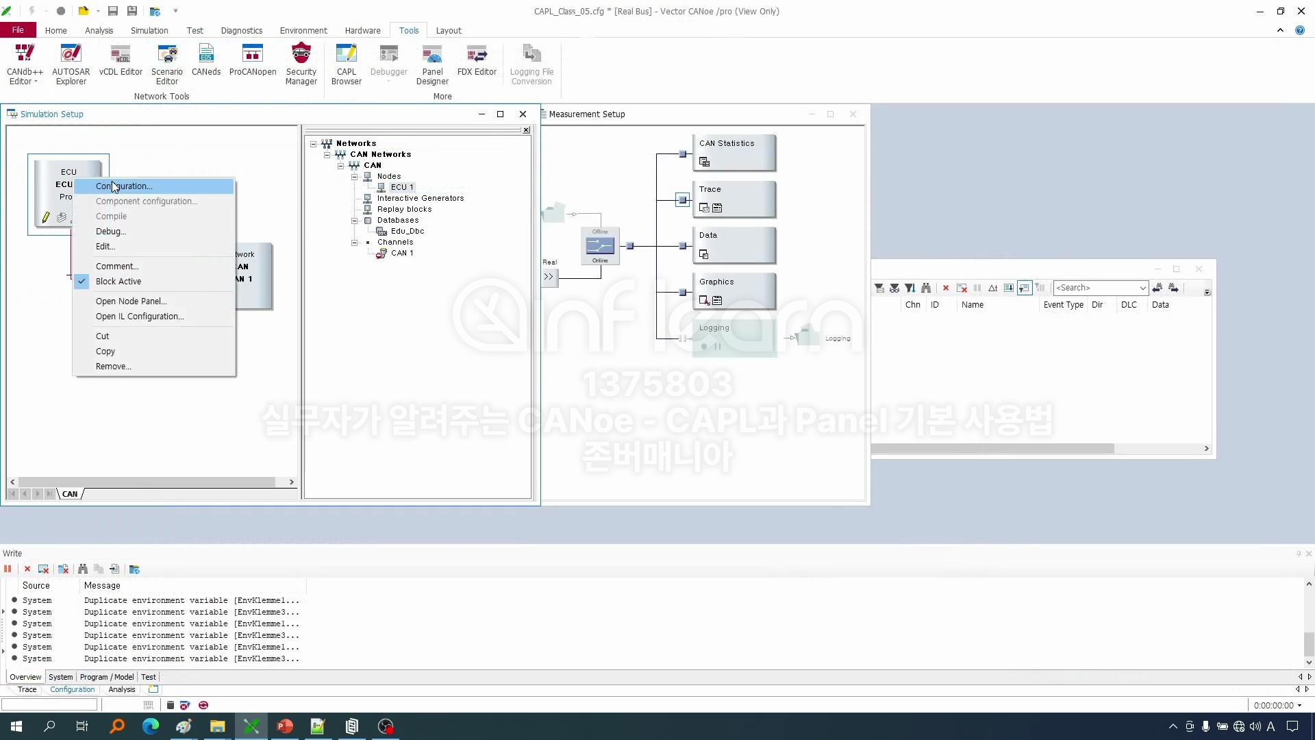1315x740 pixels.
Task: Open PowerPoint from the taskbar
Action: pos(284,726)
